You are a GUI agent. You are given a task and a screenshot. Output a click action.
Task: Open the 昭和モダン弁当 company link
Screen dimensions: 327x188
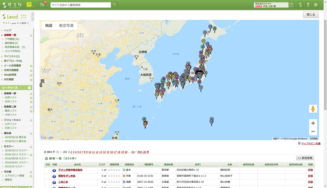67,176
